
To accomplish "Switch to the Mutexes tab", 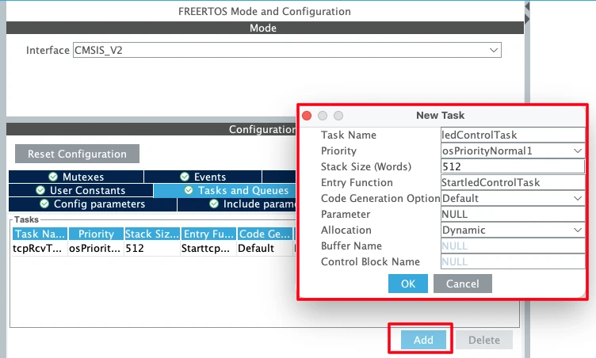I will 76,177.
